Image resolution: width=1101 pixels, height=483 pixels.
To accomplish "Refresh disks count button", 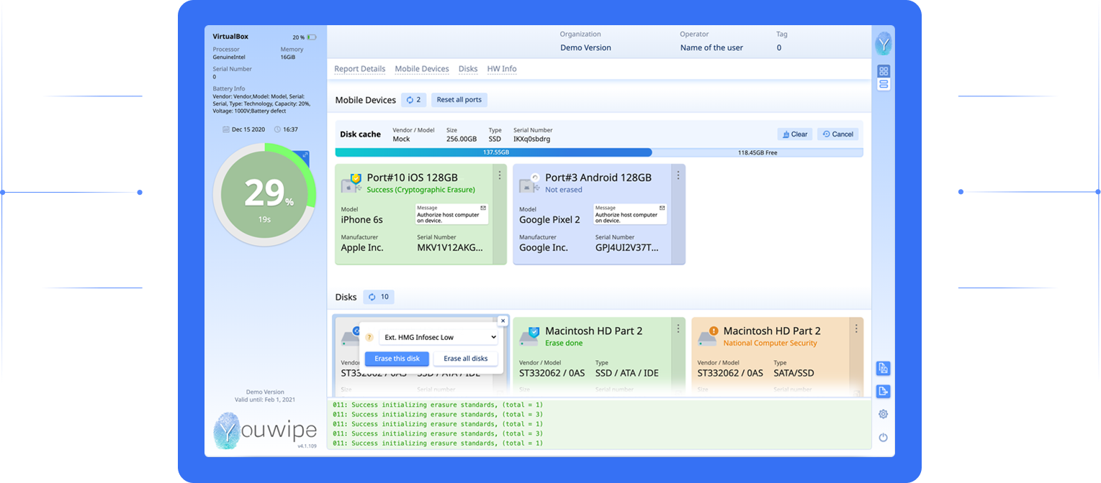I will click(x=379, y=297).
